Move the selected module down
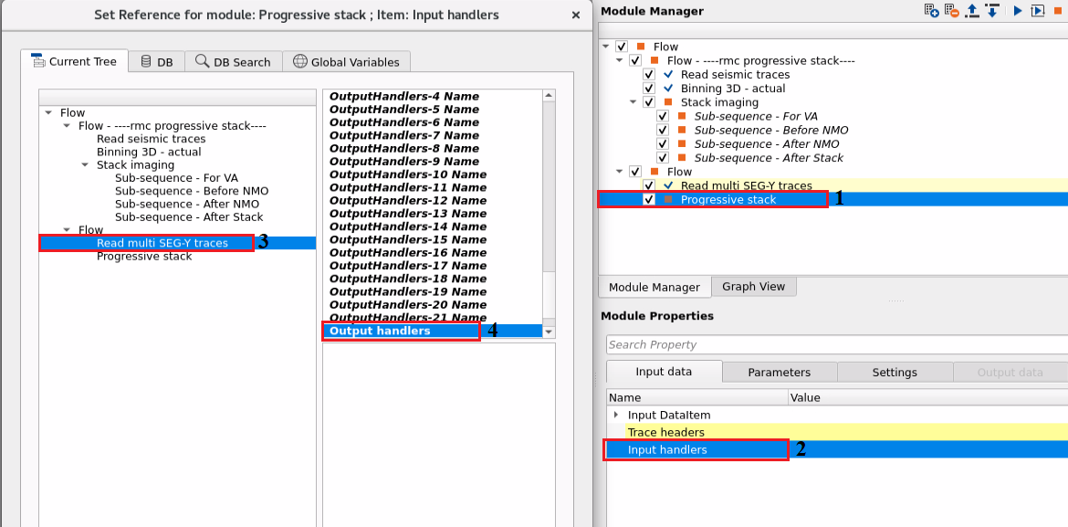 tap(991, 10)
